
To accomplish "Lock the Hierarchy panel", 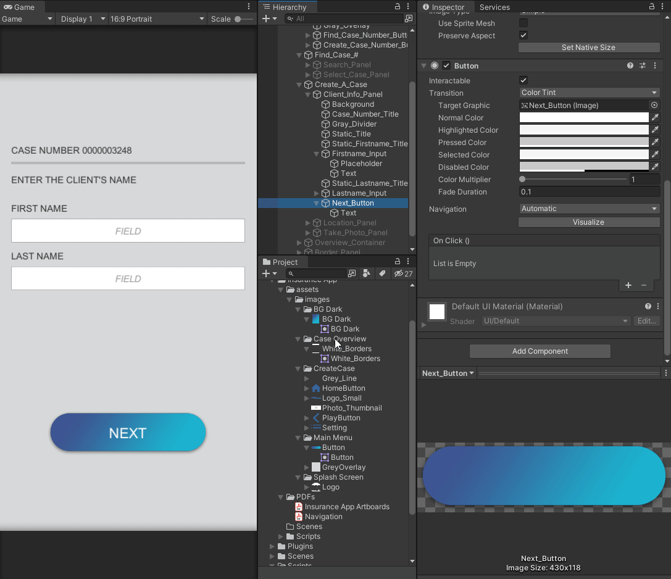I will (x=397, y=6).
